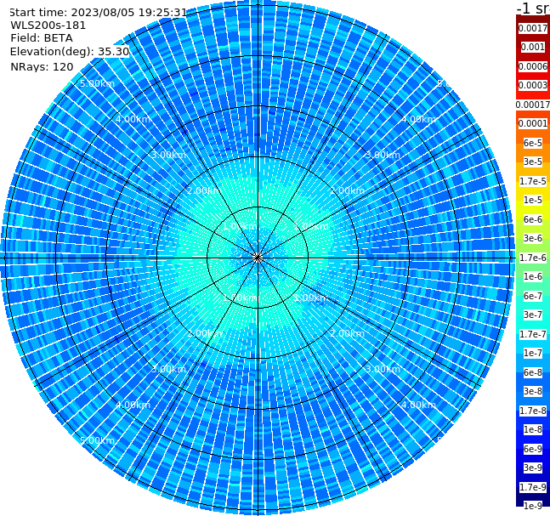Click the 6e-8 colorbar value

click(x=533, y=372)
